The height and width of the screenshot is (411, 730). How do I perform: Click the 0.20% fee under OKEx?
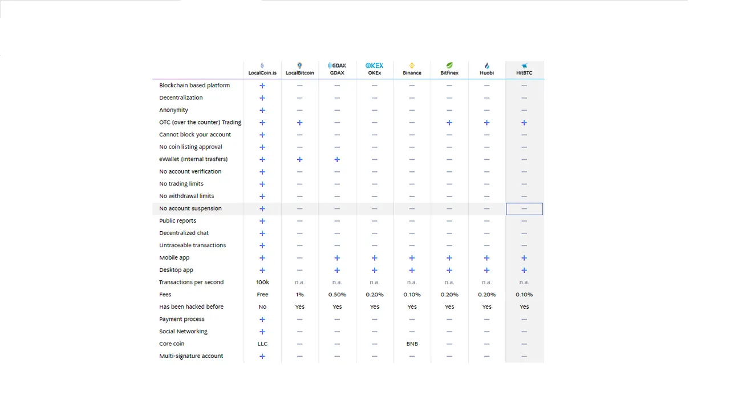[x=375, y=295]
